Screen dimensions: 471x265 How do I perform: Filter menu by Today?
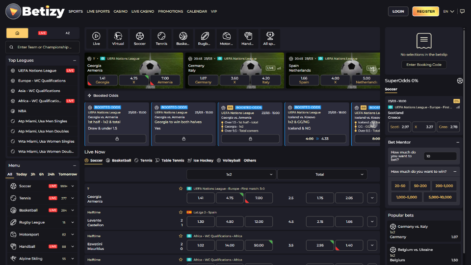click(x=21, y=174)
